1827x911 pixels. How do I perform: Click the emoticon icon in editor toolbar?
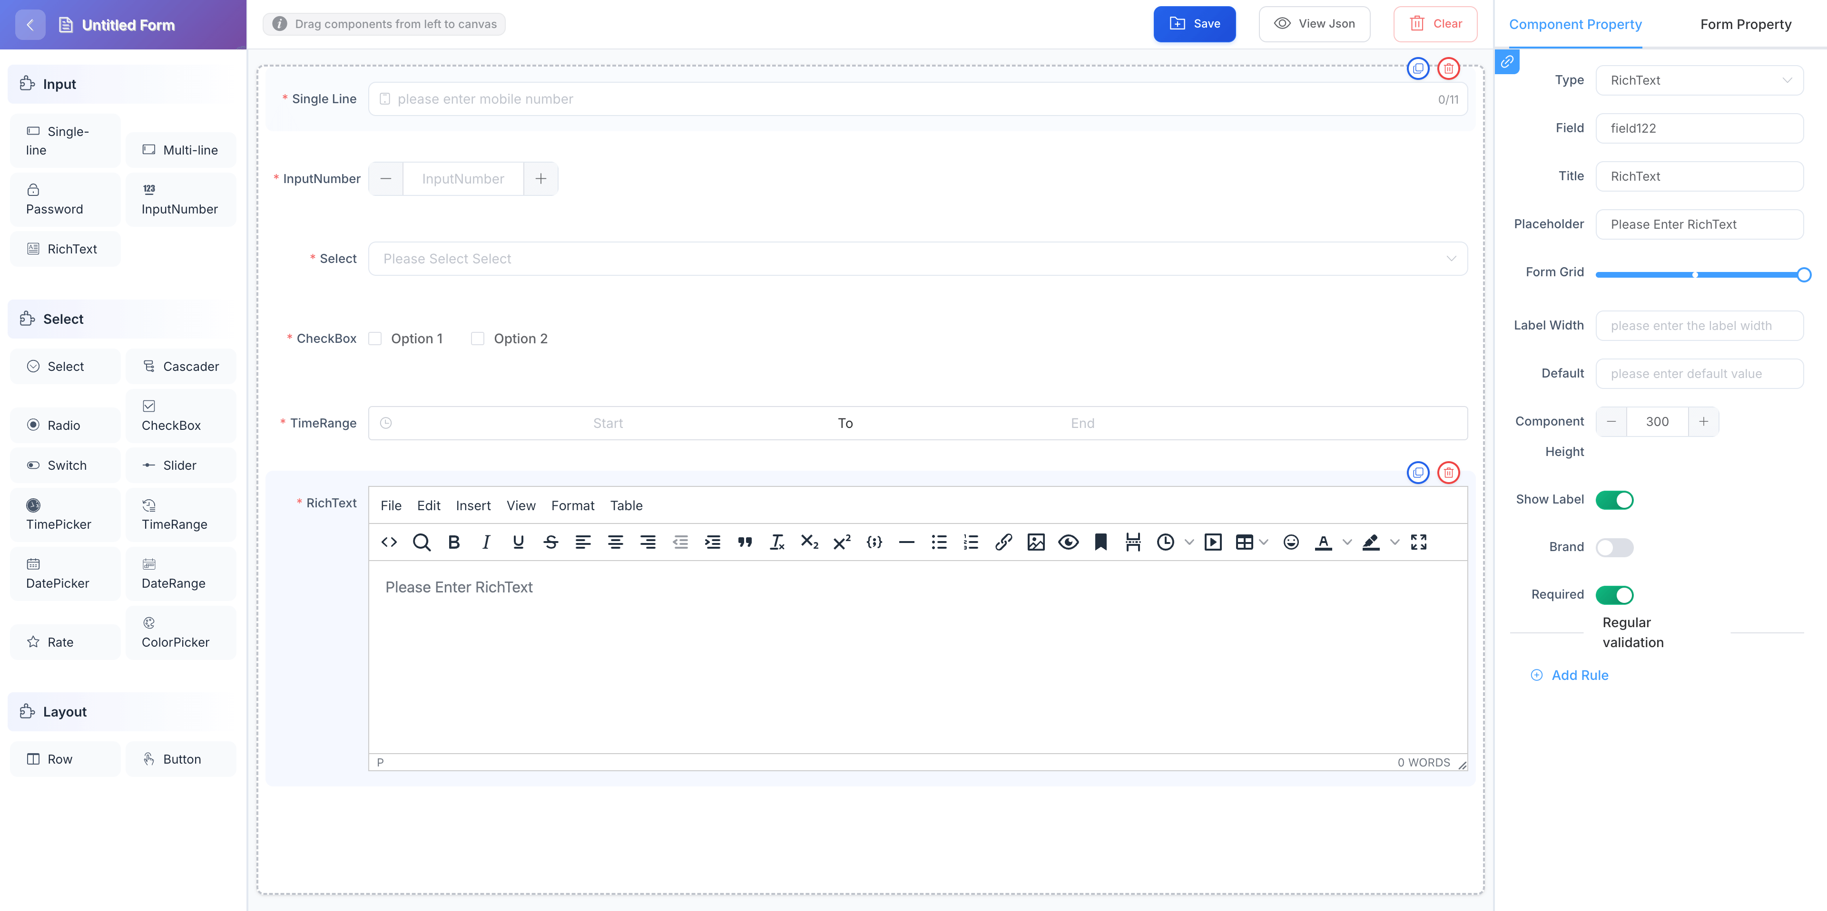coord(1291,543)
